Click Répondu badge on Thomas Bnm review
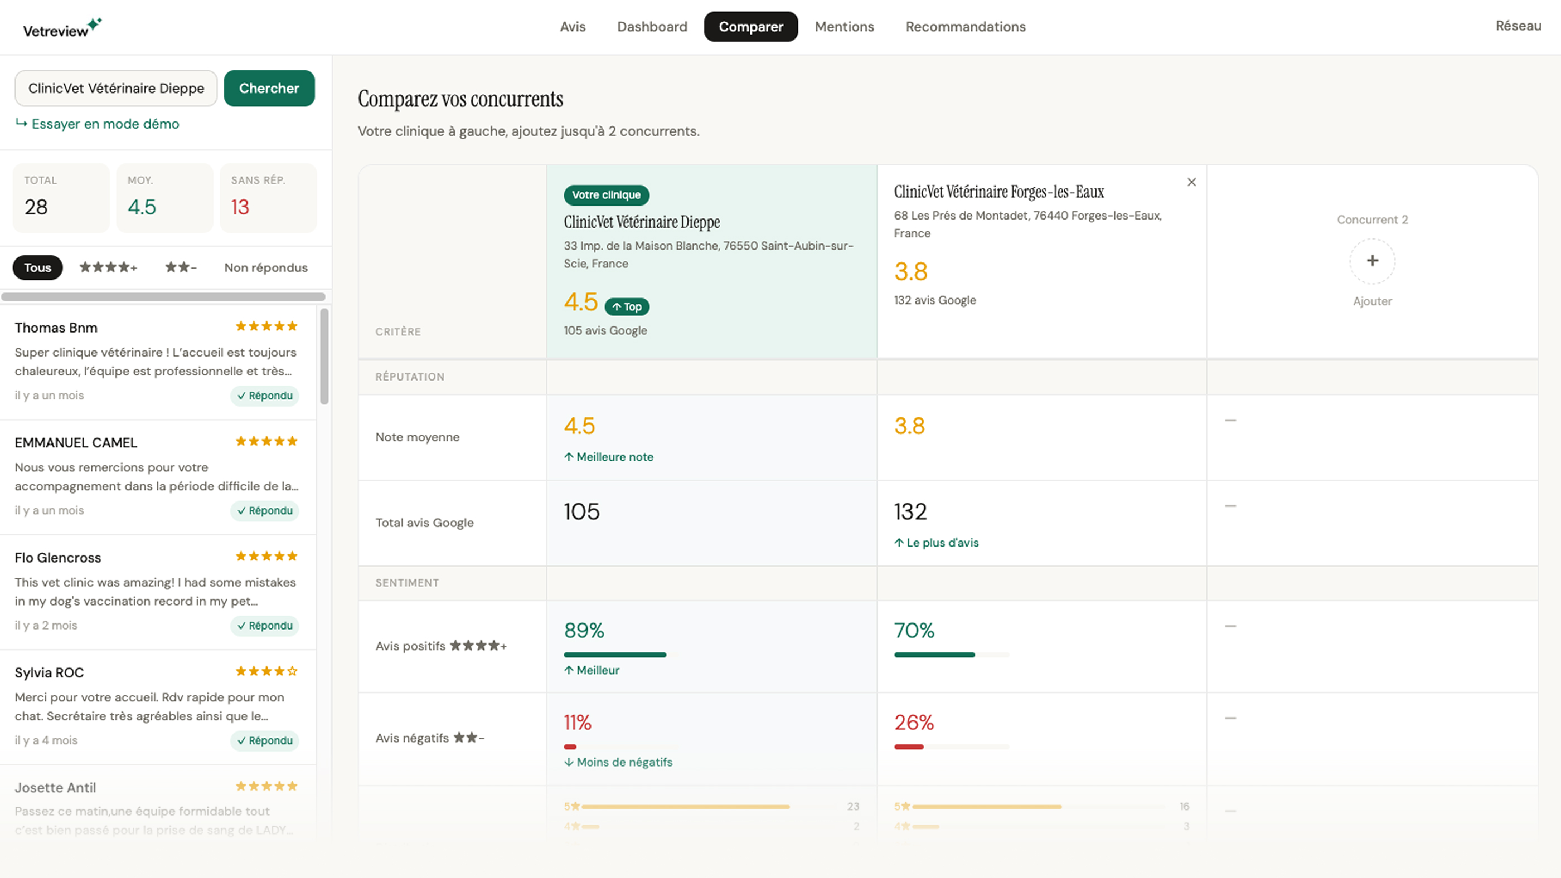Viewport: 1561px width, 878px height. 265,396
